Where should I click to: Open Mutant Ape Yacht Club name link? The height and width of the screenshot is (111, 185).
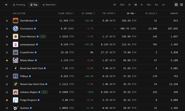(x=32, y=84)
